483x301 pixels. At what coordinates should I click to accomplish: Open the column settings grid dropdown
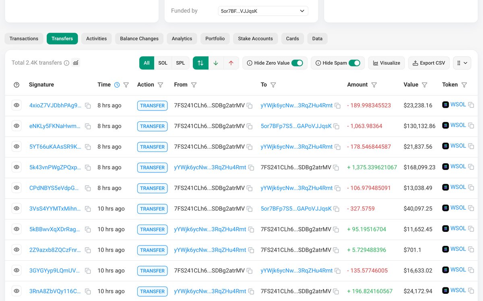tap(462, 63)
